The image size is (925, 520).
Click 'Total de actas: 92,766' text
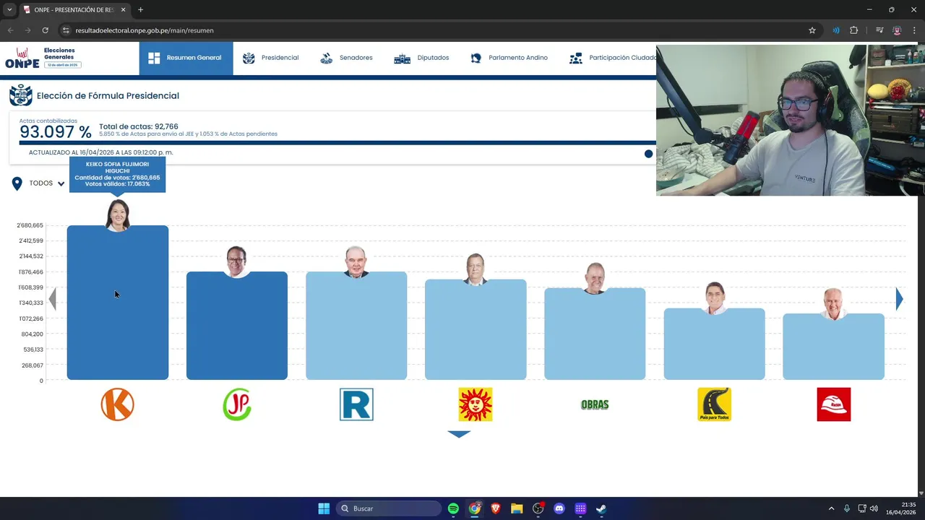(139, 126)
